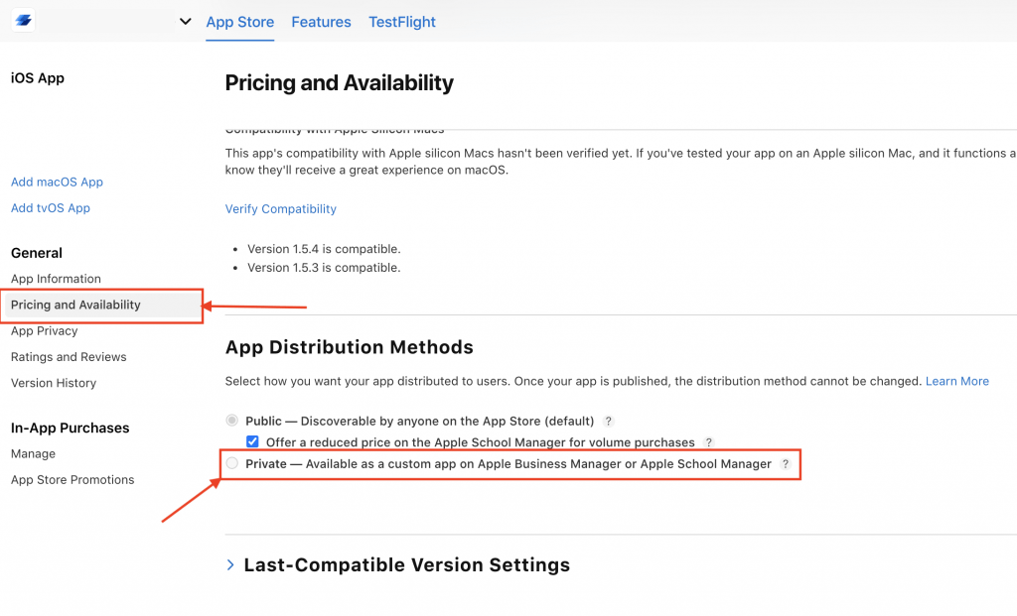Click the App Distribution Methods heading
The height and width of the screenshot is (616, 1017).
pyautogui.click(x=349, y=347)
